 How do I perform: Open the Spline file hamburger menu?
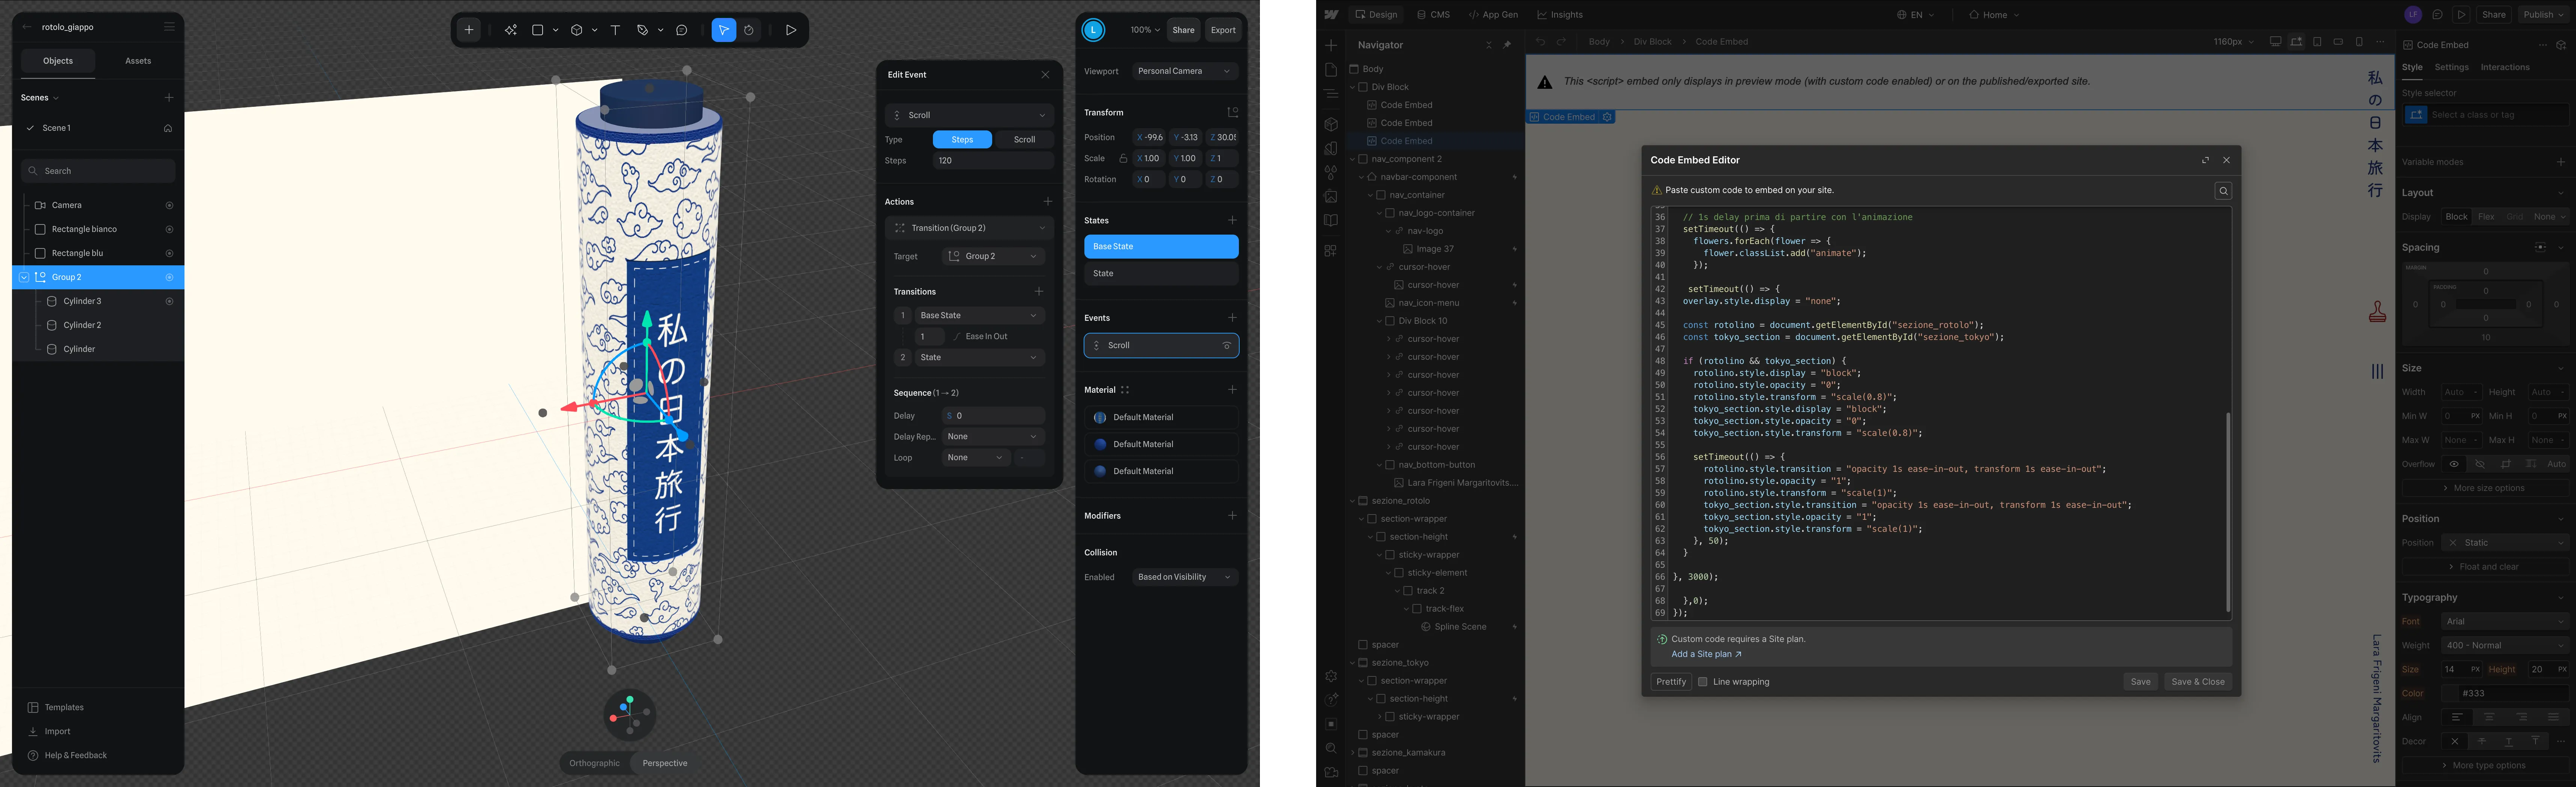point(169,27)
